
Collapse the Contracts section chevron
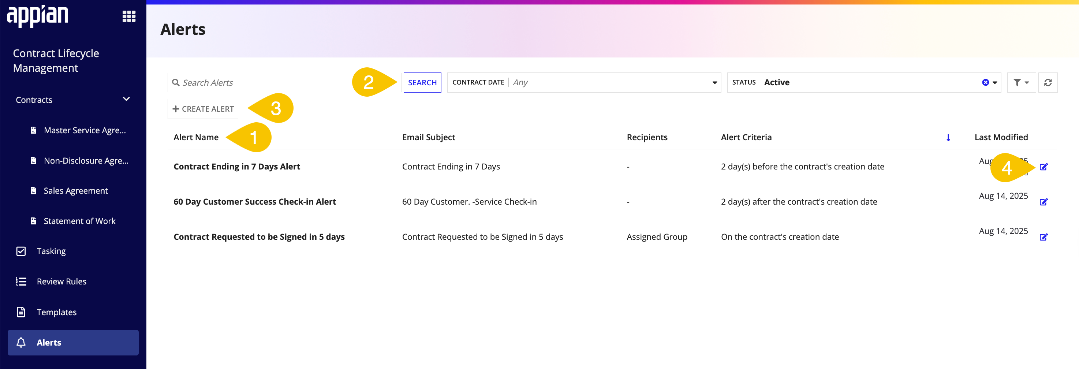(x=126, y=99)
